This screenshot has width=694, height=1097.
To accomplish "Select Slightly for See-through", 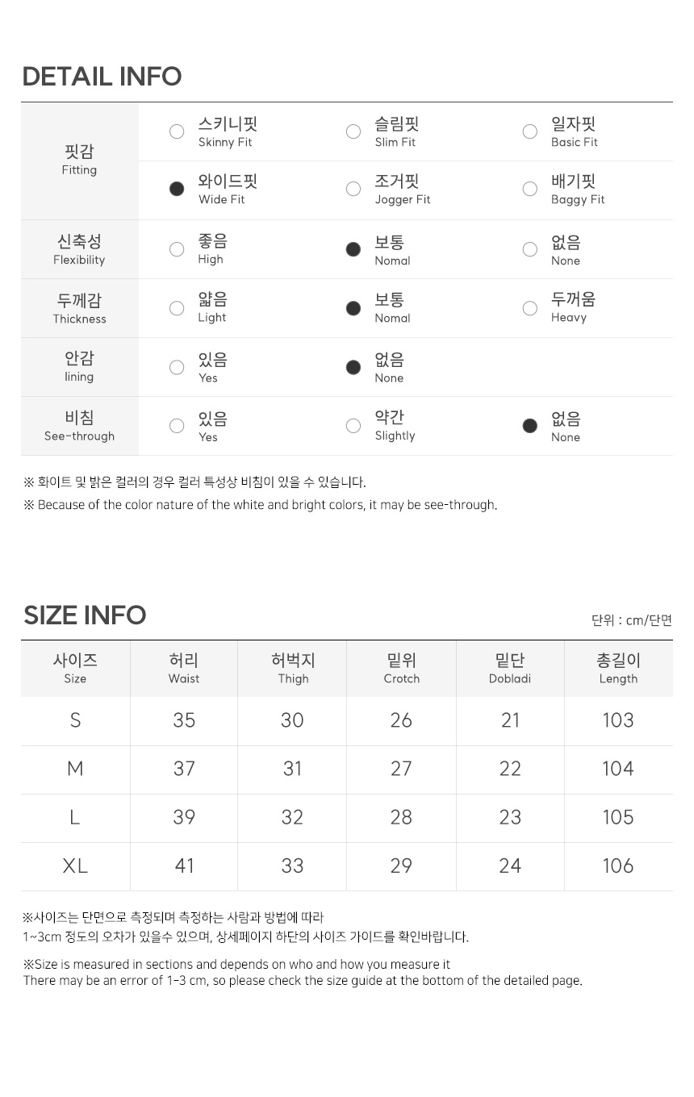I will click(x=353, y=426).
